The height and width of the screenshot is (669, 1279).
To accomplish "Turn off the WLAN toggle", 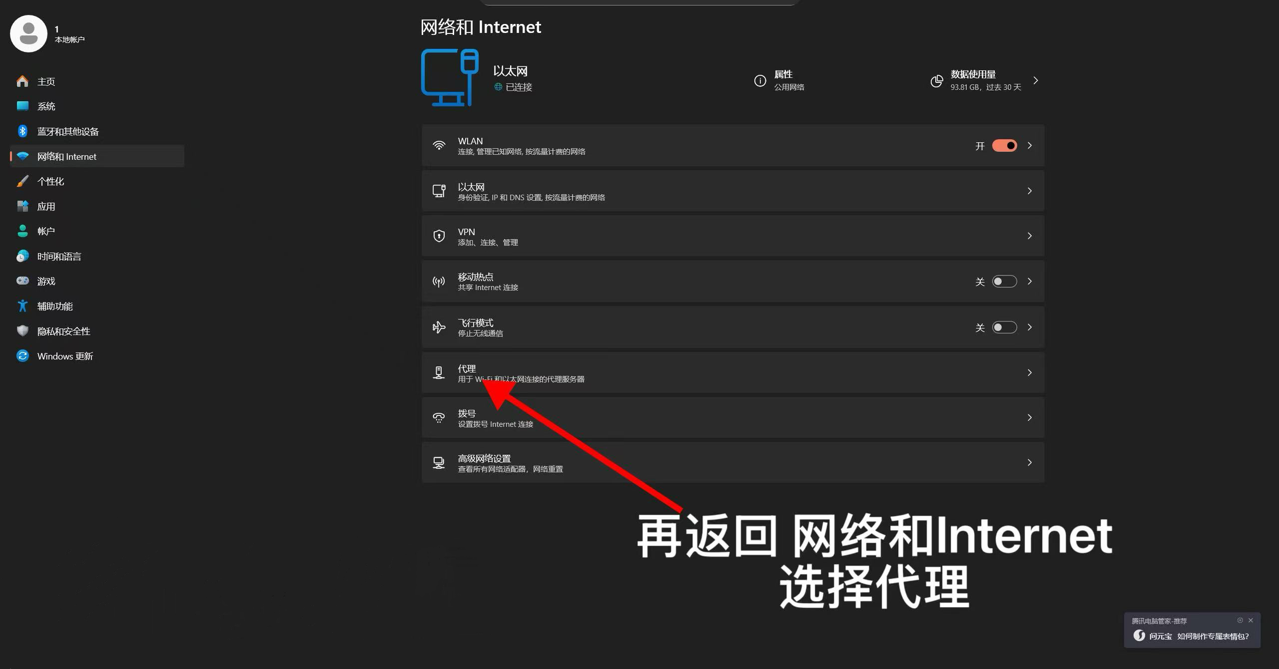I will pos(1005,145).
